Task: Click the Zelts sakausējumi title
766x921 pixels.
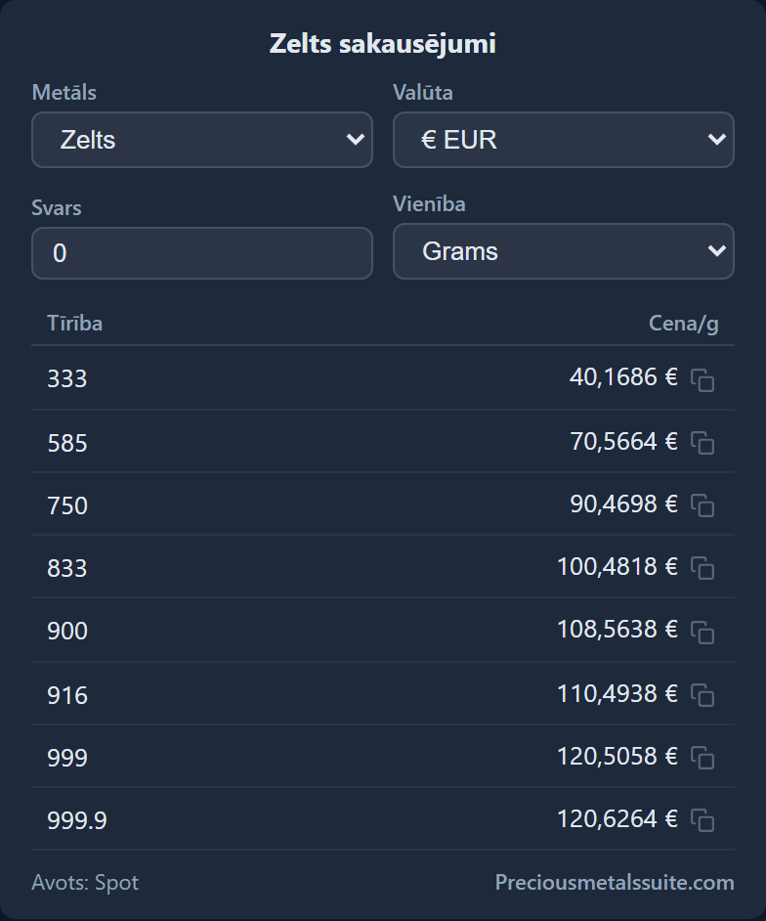Action: (x=383, y=44)
